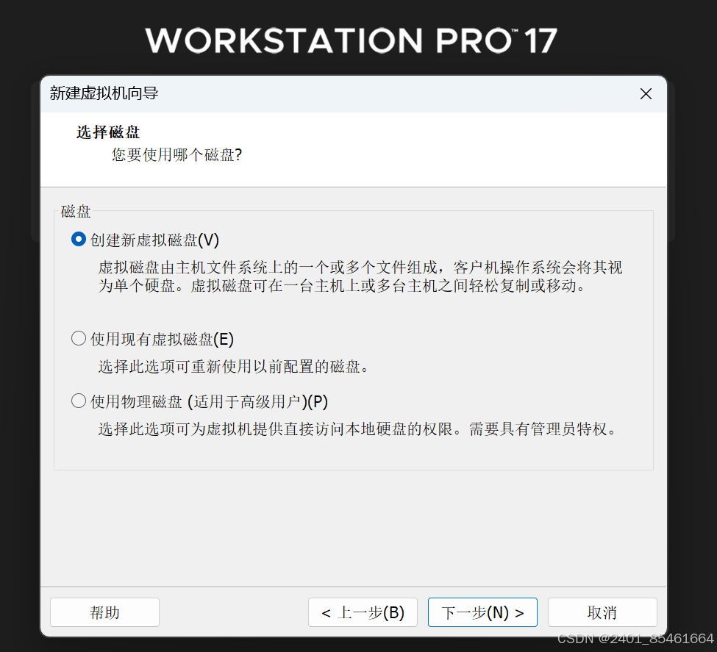Click the 使用物理磁盘 (适用于高级用户)(P) label text
Screen dimensions: 717x652
(x=209, y=402)
